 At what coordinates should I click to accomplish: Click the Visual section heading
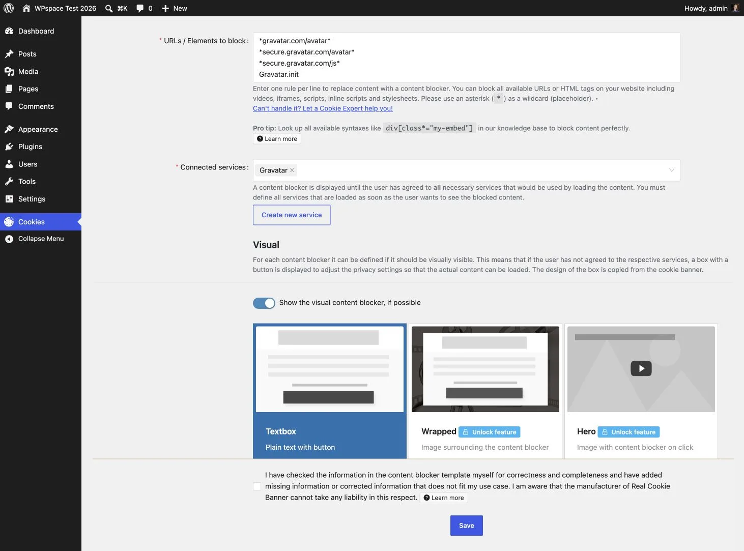point(266,245)
